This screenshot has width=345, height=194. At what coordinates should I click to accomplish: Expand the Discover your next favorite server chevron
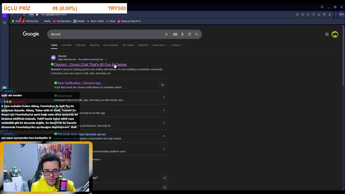[x=164, y=136]
